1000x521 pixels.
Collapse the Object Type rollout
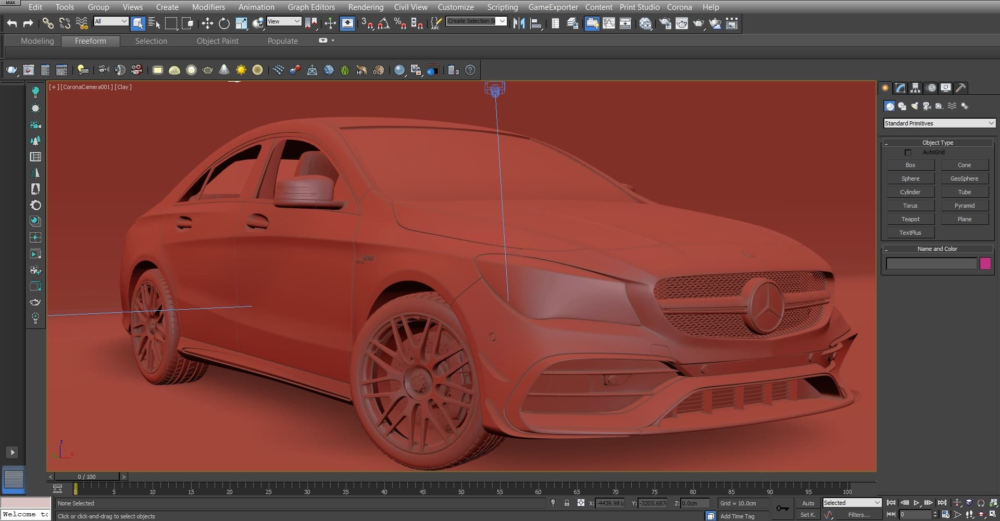coord(938,143)
